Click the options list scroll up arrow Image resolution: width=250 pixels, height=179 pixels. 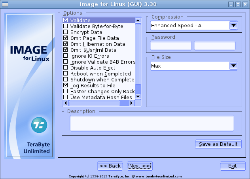pyautogui.click(x=138, y=21)
